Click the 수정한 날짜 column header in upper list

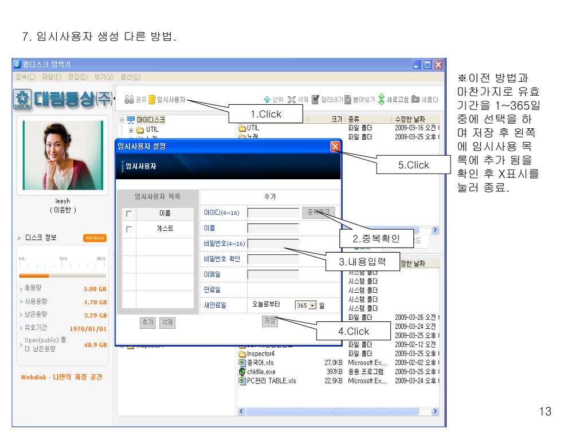point(410,119)
